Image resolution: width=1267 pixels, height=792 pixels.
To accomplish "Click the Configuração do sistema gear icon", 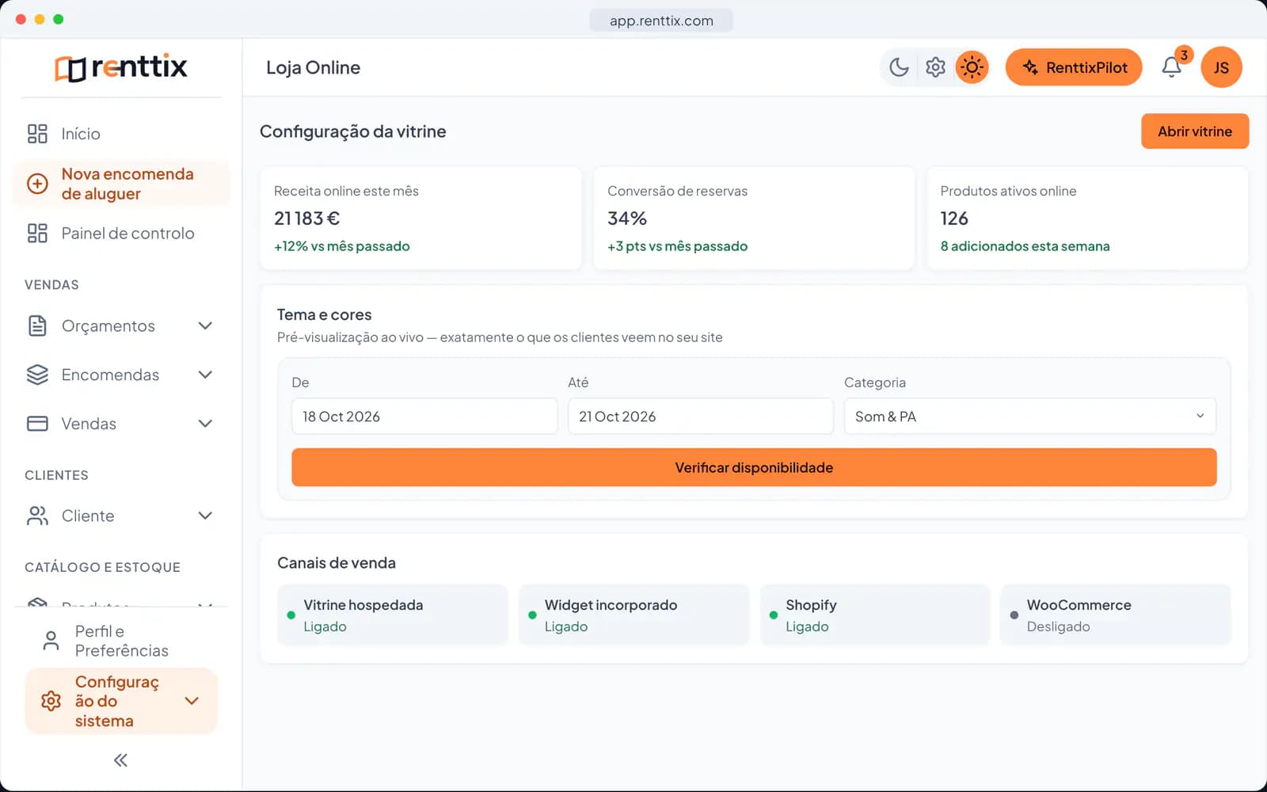I will coord(51,701).
